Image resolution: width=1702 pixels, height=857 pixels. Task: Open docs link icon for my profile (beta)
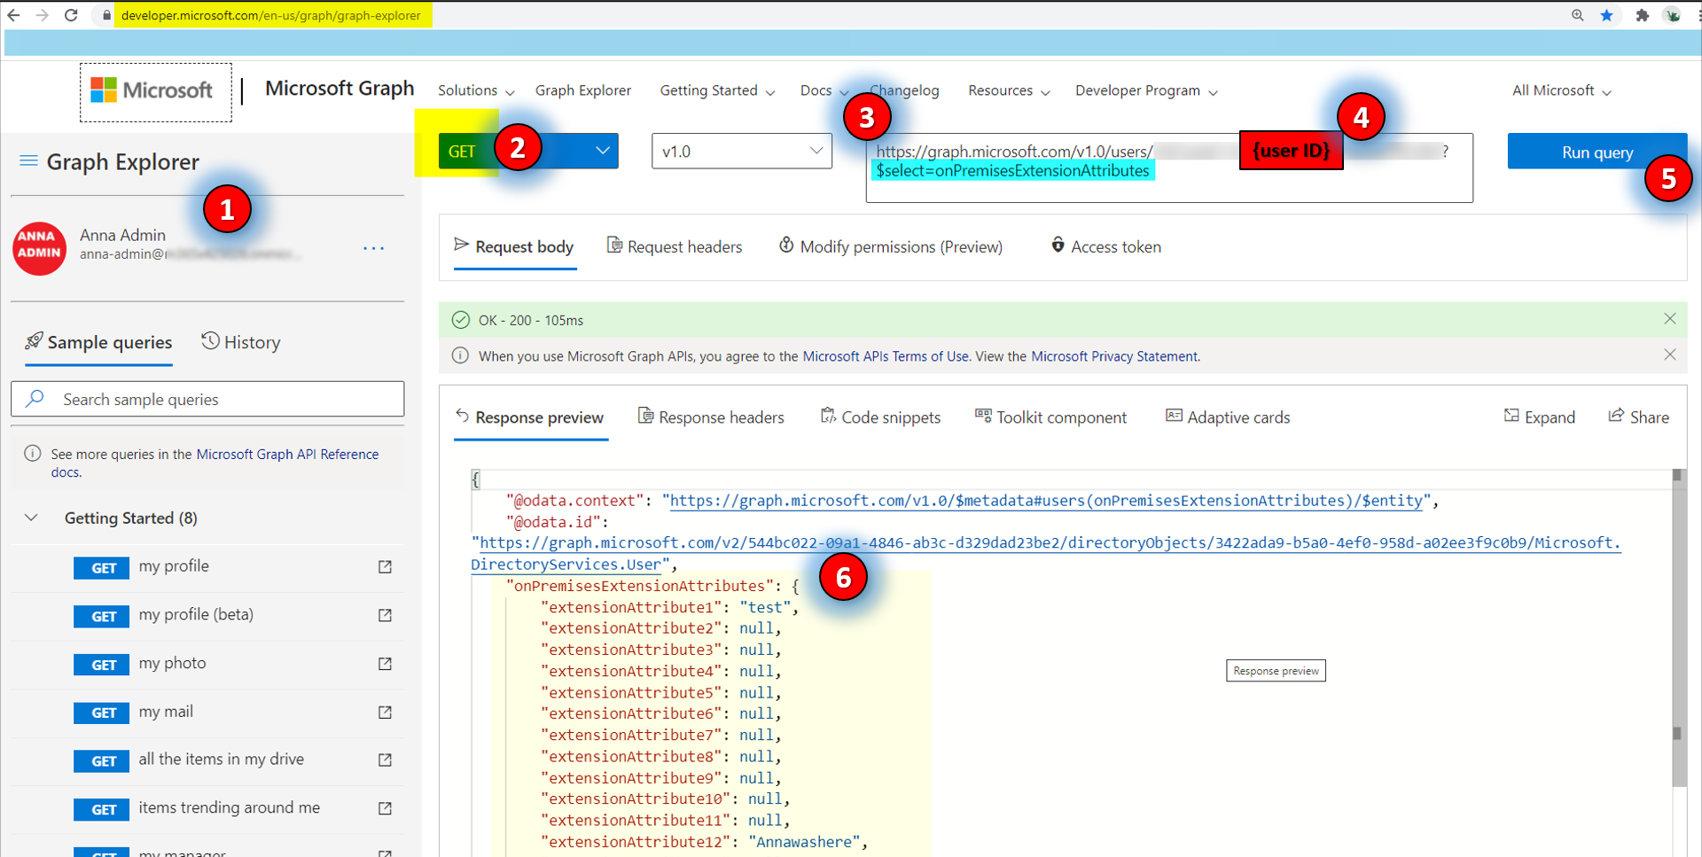click(385, 615)
